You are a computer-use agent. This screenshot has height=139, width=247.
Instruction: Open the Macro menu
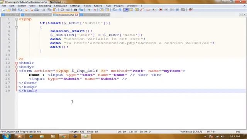click(x=98, y=6)
